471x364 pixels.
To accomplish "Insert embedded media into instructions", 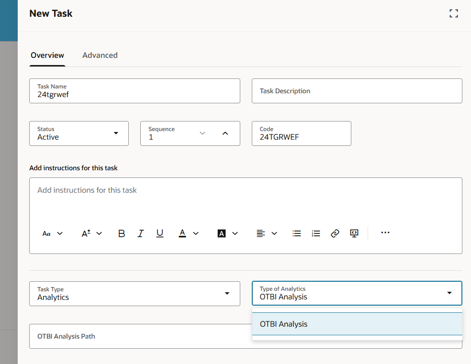I will coord(354,233).
